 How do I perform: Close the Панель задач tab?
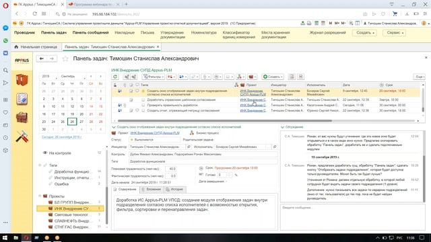click(158, 47)
